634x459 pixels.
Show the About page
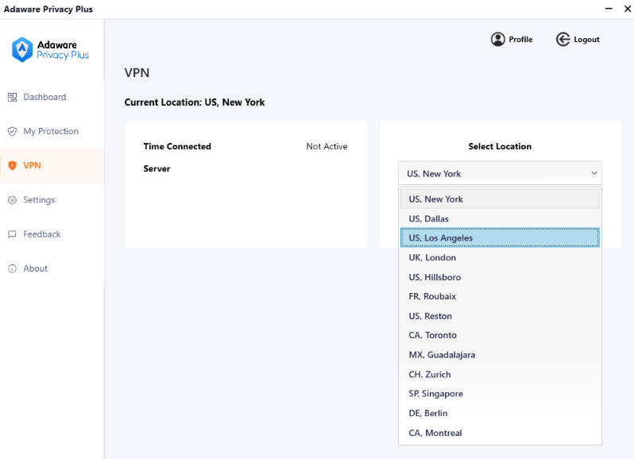52,268
